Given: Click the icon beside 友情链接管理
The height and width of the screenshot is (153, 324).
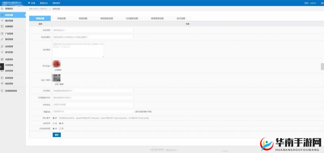Looking at the screenshot, I should point(2,91).
